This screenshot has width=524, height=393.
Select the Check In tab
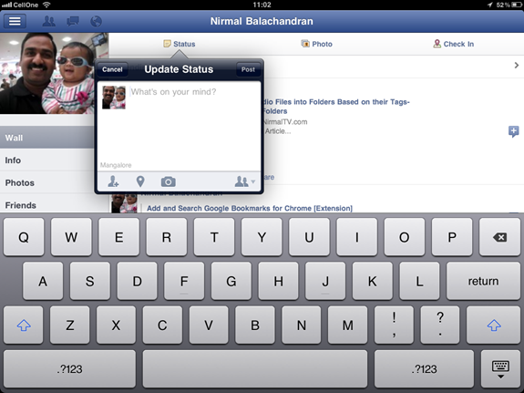point(454,44)
